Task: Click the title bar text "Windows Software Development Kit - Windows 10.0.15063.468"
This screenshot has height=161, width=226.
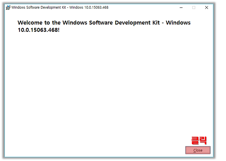Action: (x=60, y=7)
